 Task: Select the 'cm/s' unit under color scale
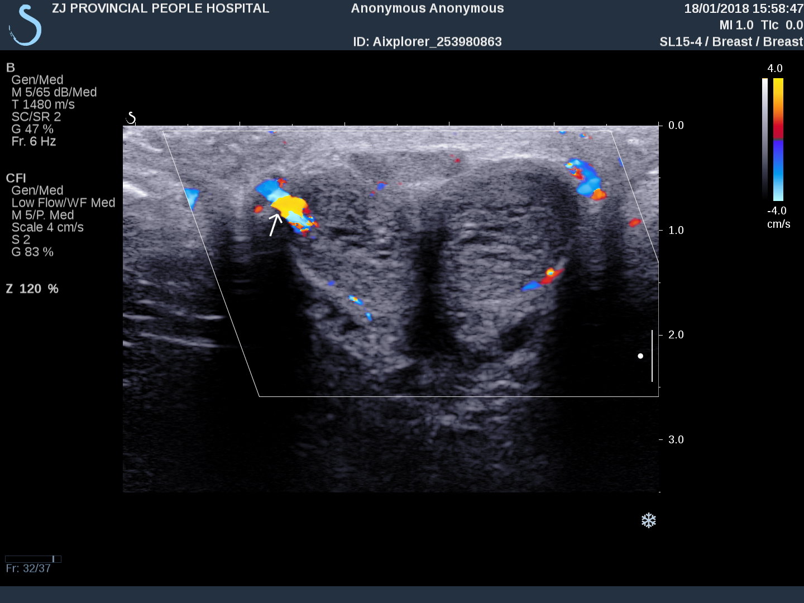point(779,224)
